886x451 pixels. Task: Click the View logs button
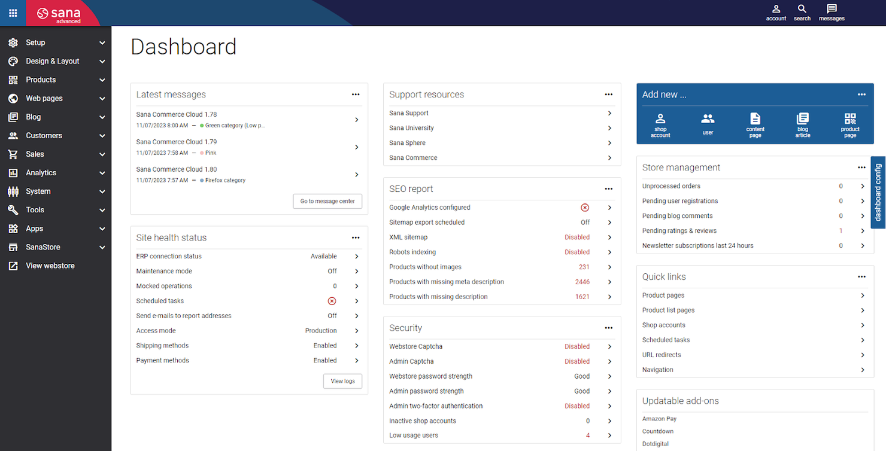tap(342, 380)
